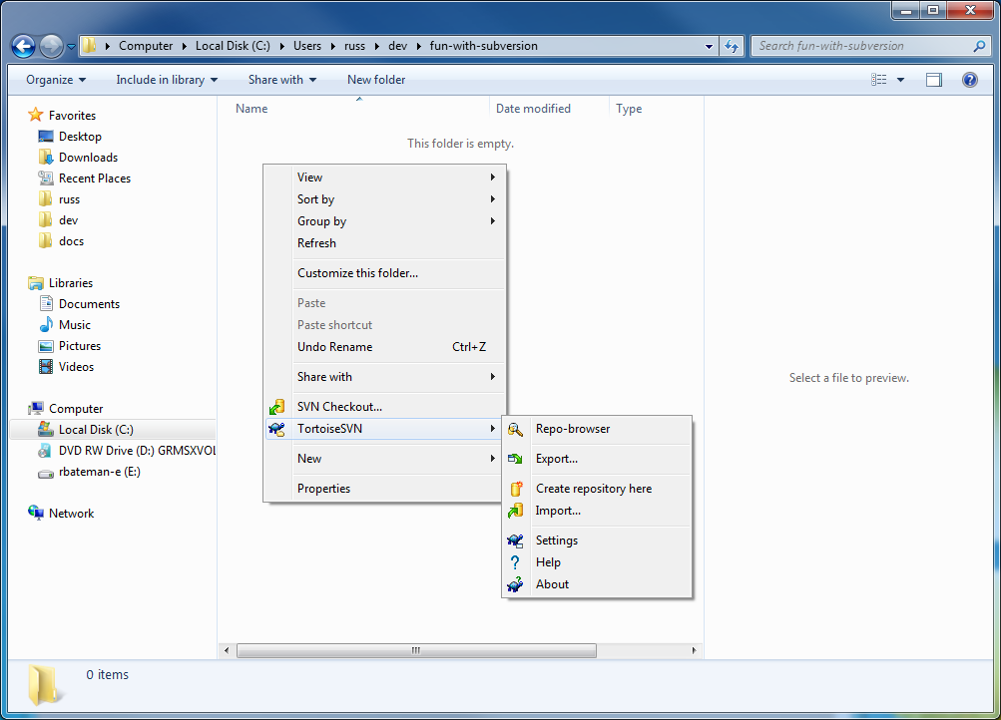This screenshot has width=1001, height=720.
Task: Navigate to Computer in the address bar breadcrumb
Action: pos(146,46)
